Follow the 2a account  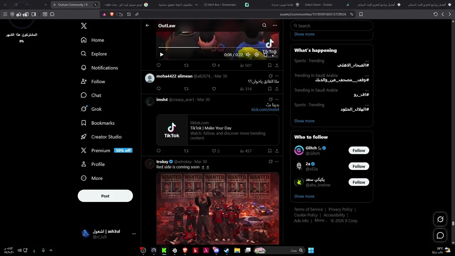(359, 166)
